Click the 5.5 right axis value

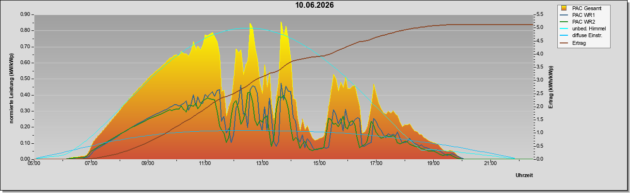(539, 14)
